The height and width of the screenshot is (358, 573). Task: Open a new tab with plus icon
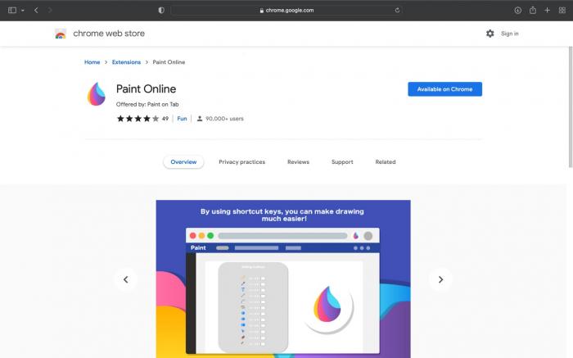[x=547, y=10]
